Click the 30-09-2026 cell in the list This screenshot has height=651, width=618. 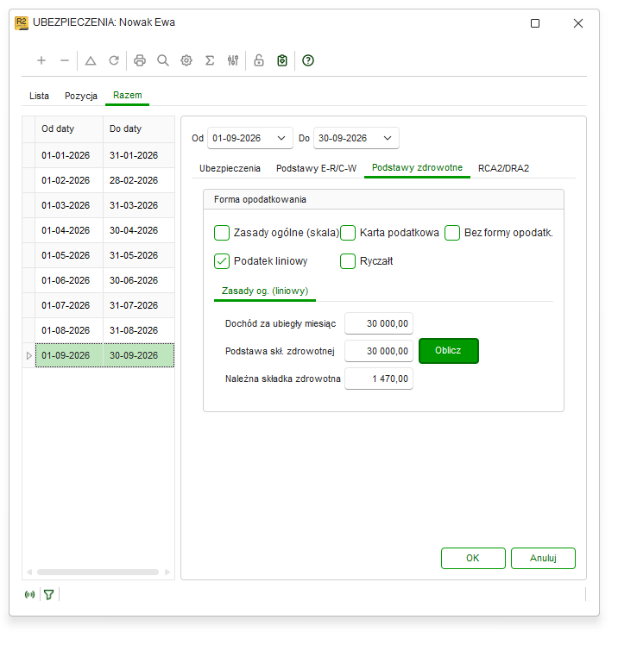(x=139, y=355)
